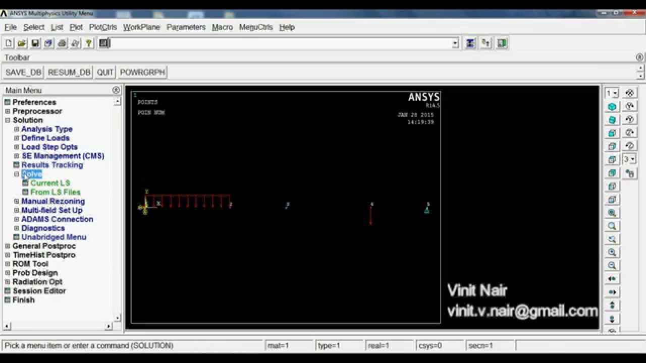
Task: Expand the Preprocessor tree node
Action: (8, 111)
